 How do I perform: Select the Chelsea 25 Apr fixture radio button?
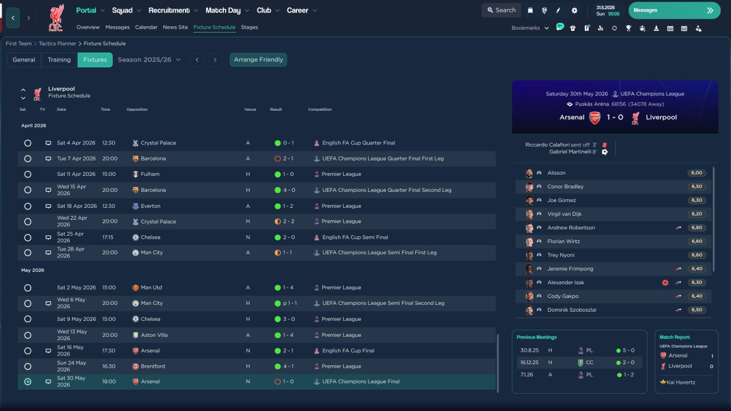(27, 237)
